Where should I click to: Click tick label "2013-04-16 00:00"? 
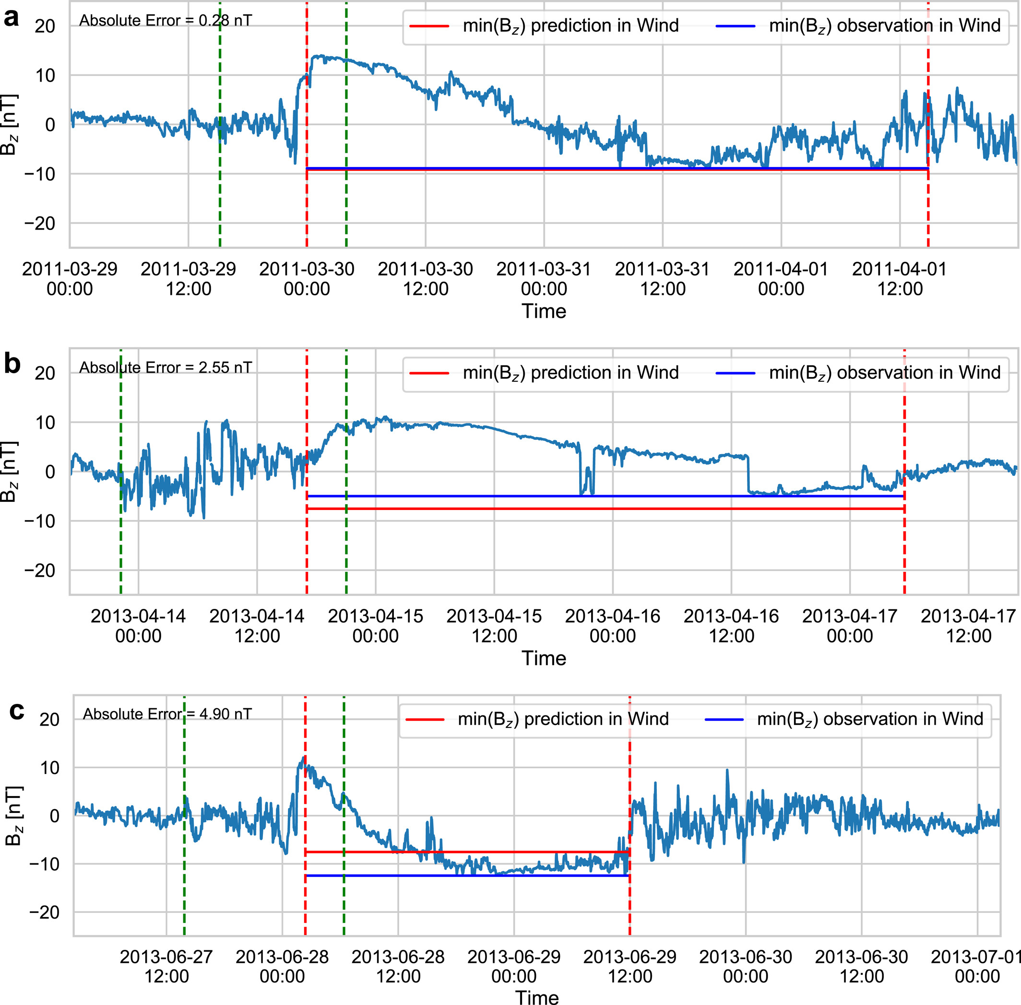click(x=613, y=626)
